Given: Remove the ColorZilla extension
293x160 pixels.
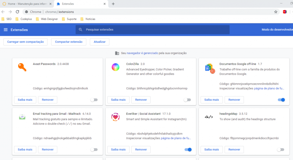Looking at the screenshot, I should 141,100.
